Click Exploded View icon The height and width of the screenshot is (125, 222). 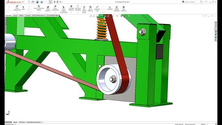pos(97,7)
